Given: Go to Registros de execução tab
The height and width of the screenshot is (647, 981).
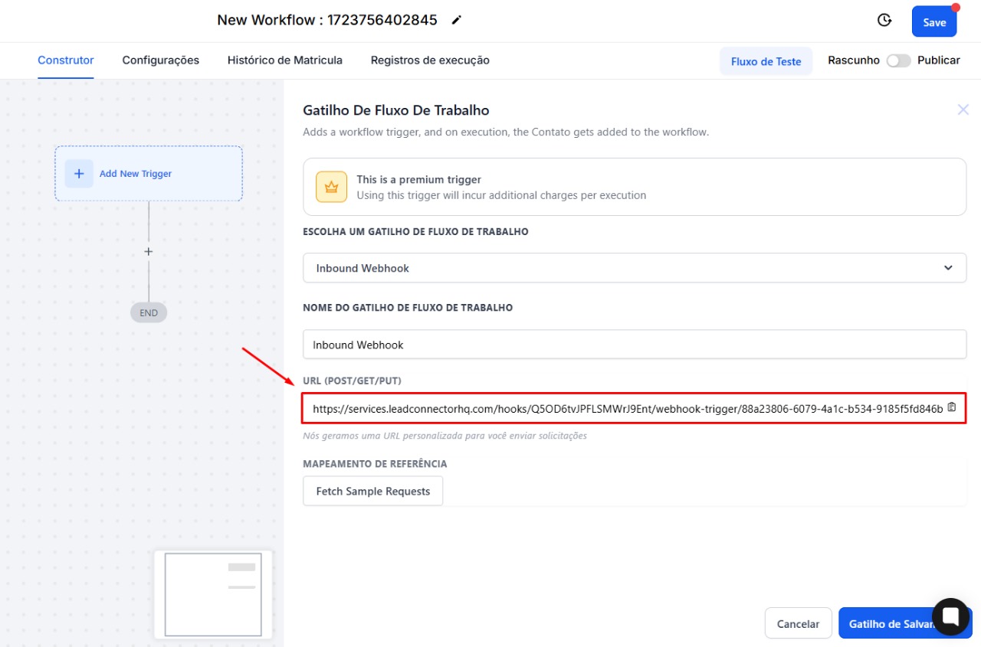Looking at the screenshot, I should coord(429,60).
